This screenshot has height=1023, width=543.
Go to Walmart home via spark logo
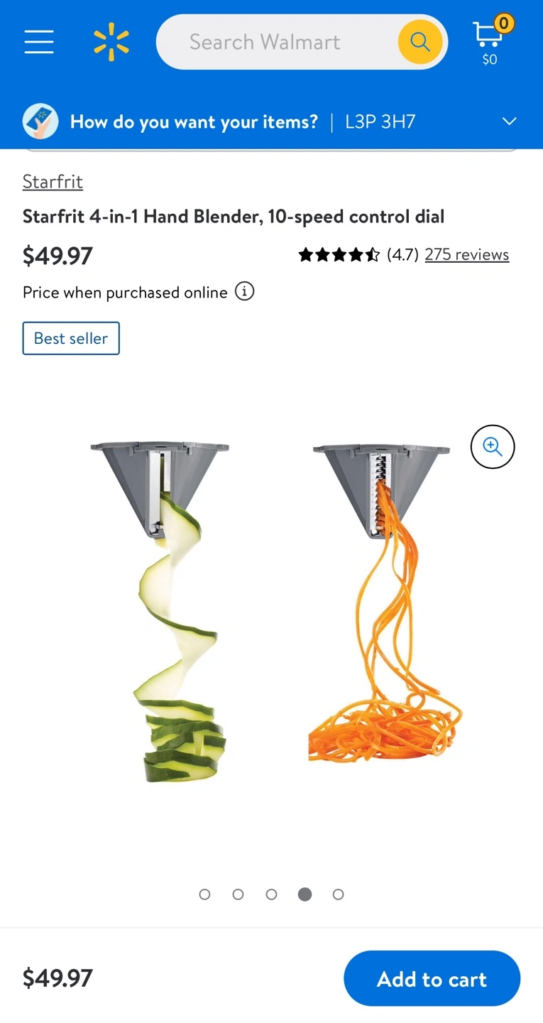[111, 42]
